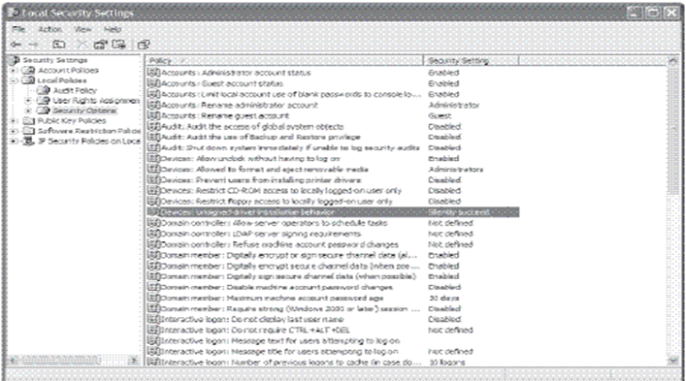Select 'Accounts: Rename guest account' policy
This screenshot has width=686, height=381.
(x=225, y=115)
